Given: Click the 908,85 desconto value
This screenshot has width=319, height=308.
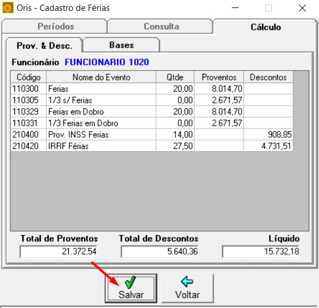Looking at the screenshot, I should 269,134.
